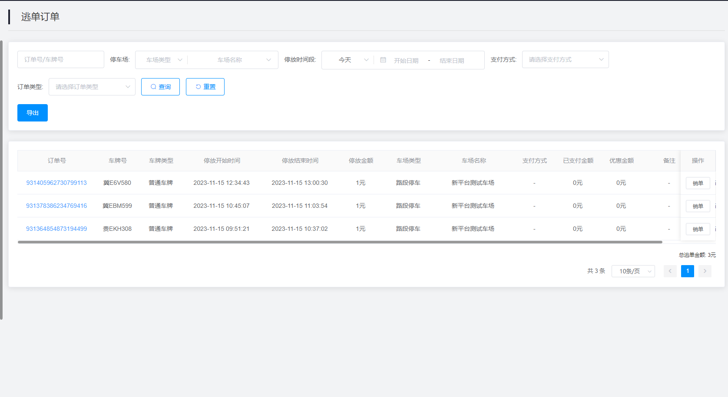Open the 请选择支付方式 dropdown

coord(565,59)
